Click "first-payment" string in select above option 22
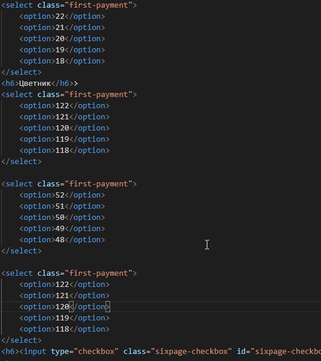 [x=98, y=5]
